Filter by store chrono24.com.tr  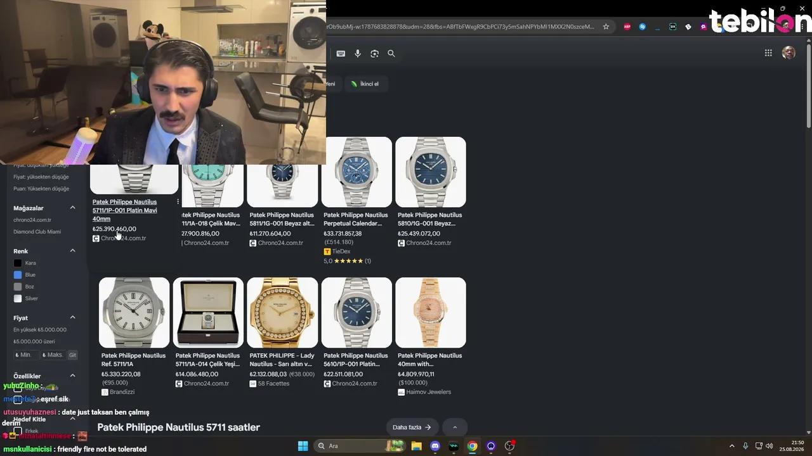[x=32, y=220]
